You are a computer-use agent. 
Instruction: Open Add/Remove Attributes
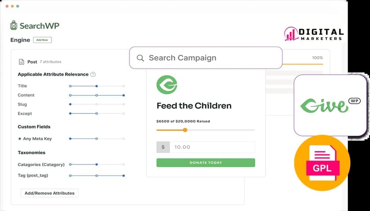[49, 193]
